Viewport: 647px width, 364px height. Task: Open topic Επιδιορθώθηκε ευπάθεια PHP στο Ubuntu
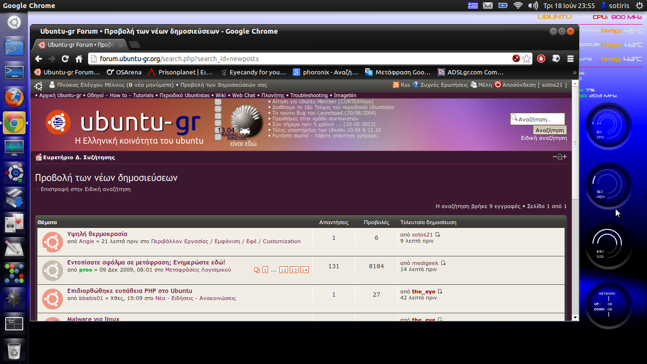(x=130, y=291)
